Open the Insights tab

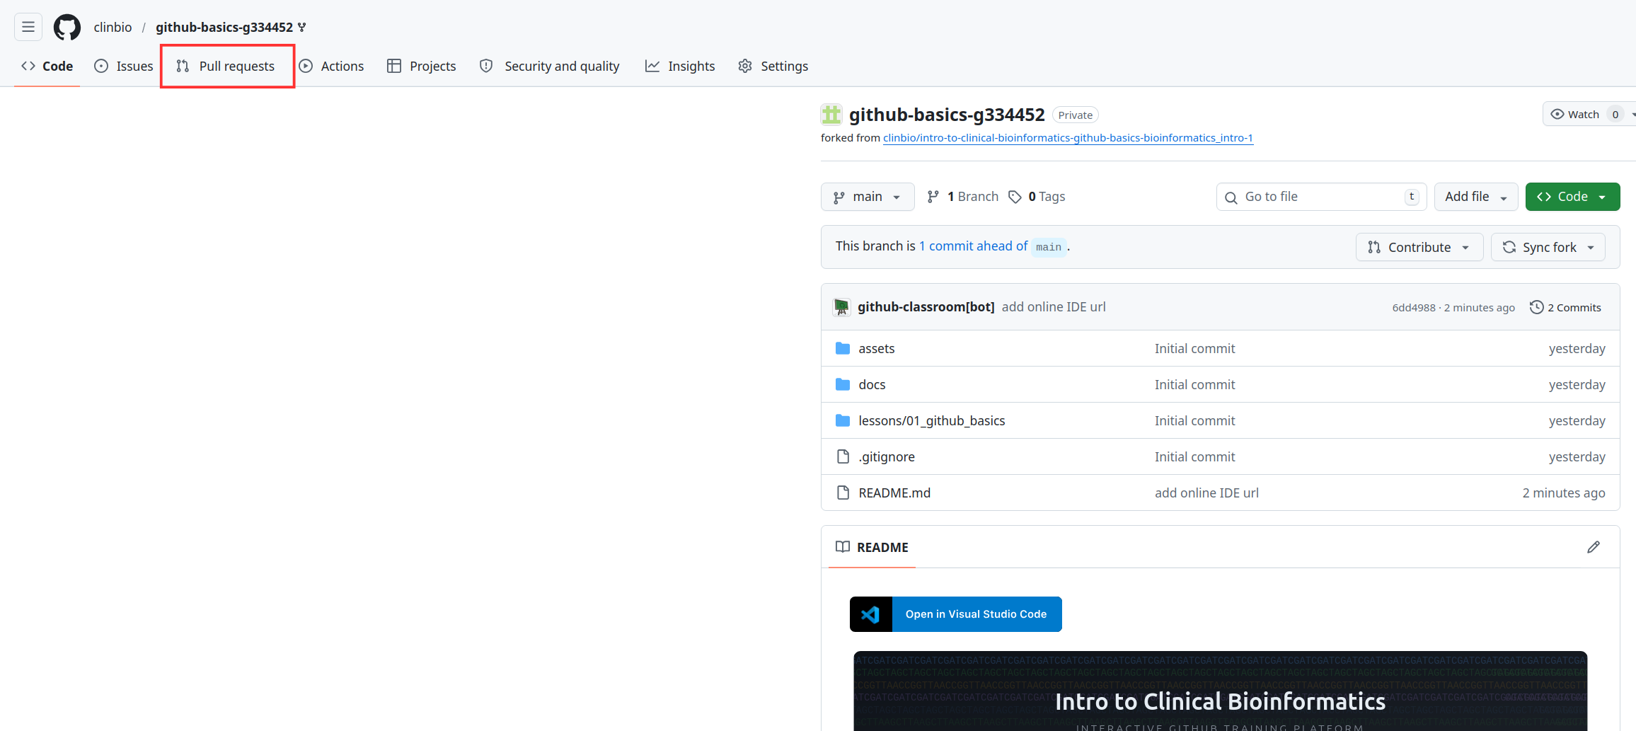coord(680,66)
